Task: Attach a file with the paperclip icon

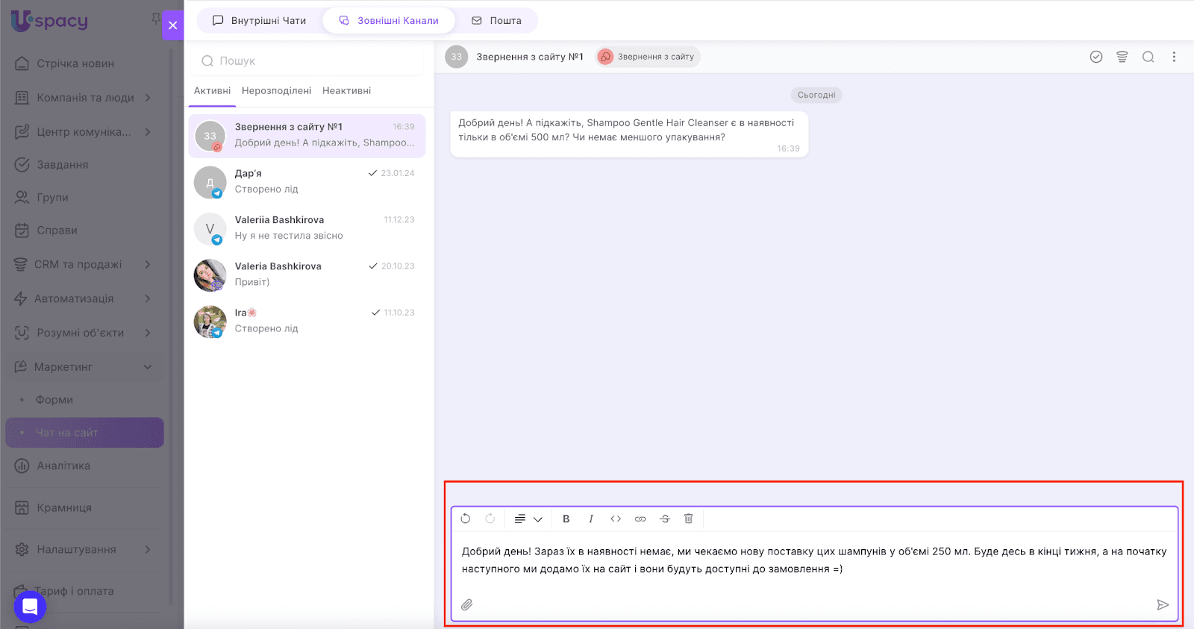Action: click(467, 604)
